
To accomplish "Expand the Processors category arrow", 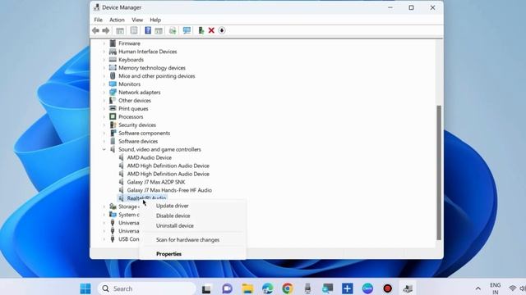I will (x=104, y=116).
